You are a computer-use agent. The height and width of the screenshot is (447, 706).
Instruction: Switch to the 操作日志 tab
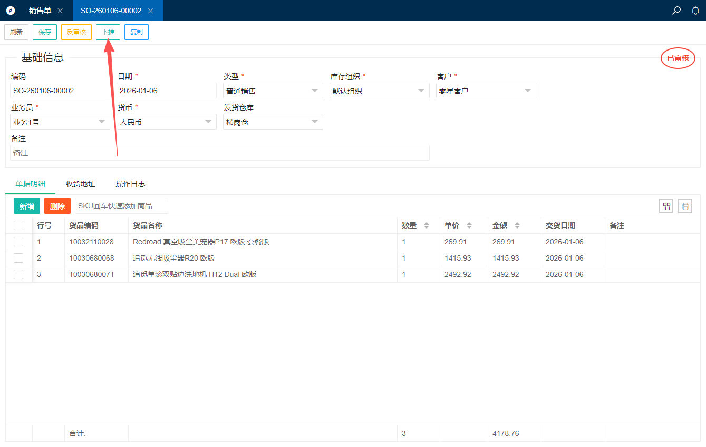point(130,184)
